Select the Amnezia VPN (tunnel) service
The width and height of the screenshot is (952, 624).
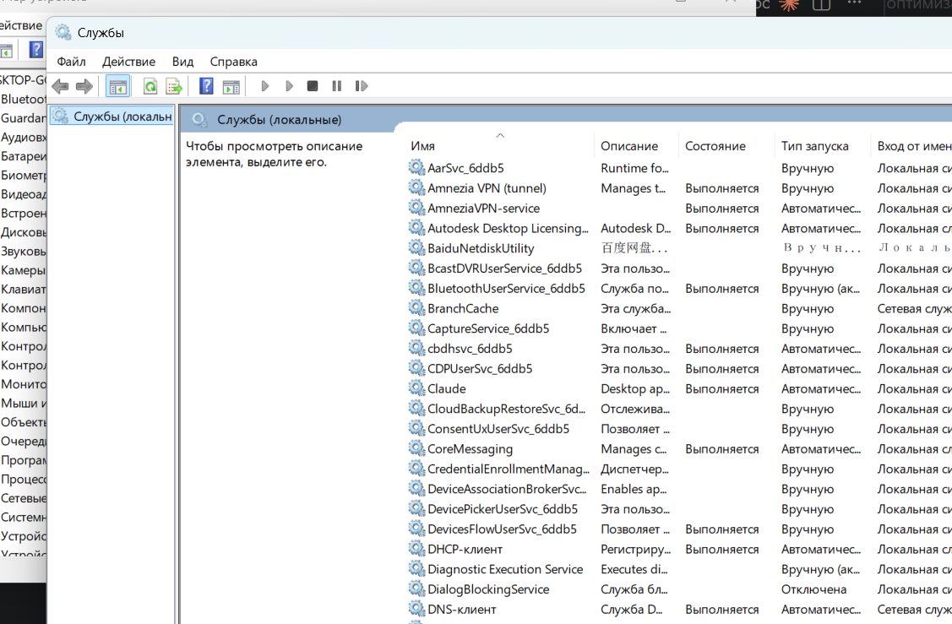tap(487, 188)
